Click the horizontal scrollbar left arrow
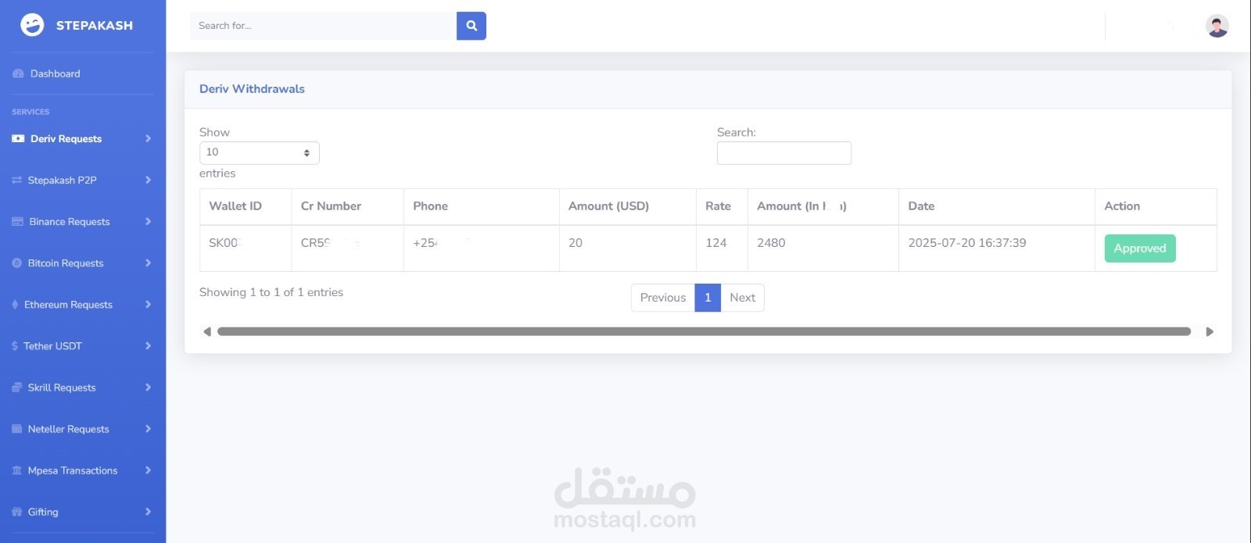The image size is (1251, 543). pos(207,331)
